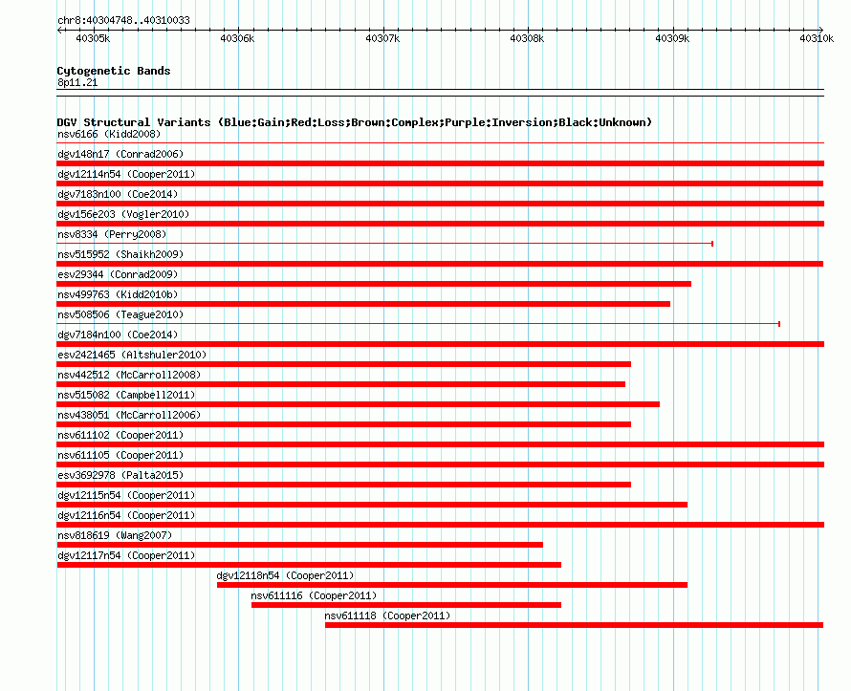Open nsv515082 (Campbell2011) variant
Viewport: 851px width, 691px height.
(126, 395)
